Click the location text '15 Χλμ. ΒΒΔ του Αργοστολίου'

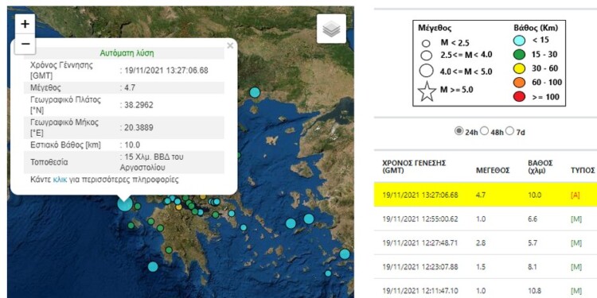pyautogui.click(x=151, y=162)
